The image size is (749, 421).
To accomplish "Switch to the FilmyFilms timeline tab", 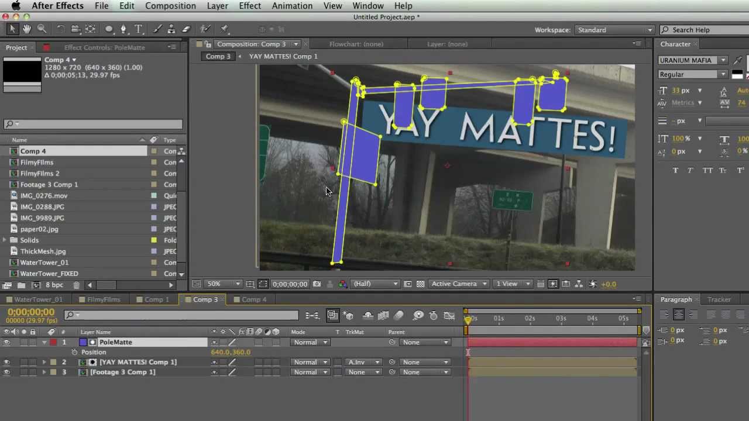I will point(104,299).
